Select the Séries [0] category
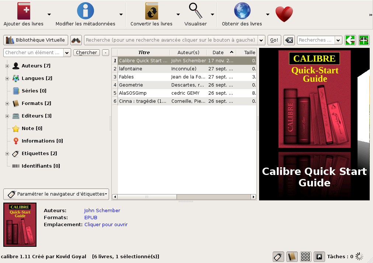The image size is (373, 263). pyautogui.click(x=34, y=91)
